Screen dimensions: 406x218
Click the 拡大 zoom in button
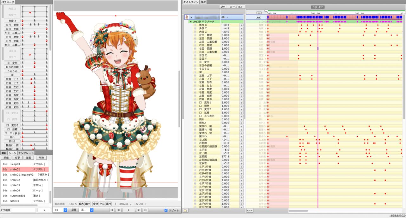coord(81,204)
